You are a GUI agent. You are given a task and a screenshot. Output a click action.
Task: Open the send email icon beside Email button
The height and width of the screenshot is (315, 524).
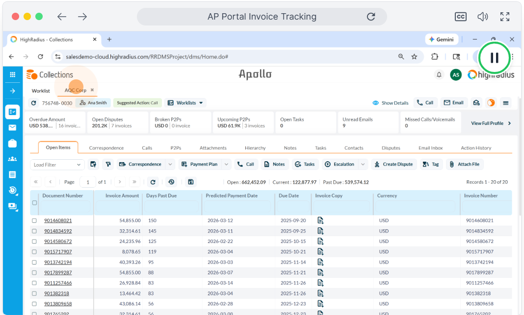click(x=476, y=102)
